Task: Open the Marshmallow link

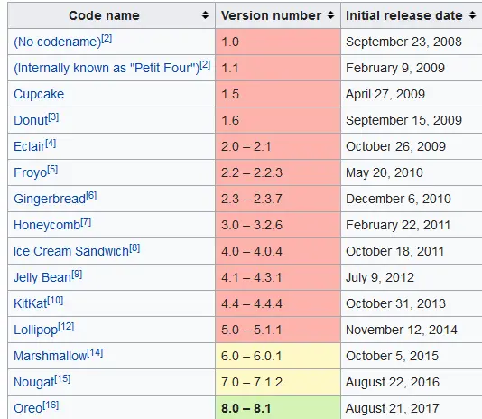Action: click(x=51, y=356)
